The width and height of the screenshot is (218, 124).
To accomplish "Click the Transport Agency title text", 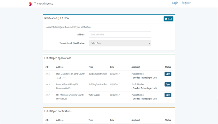I will pos(44,3).
